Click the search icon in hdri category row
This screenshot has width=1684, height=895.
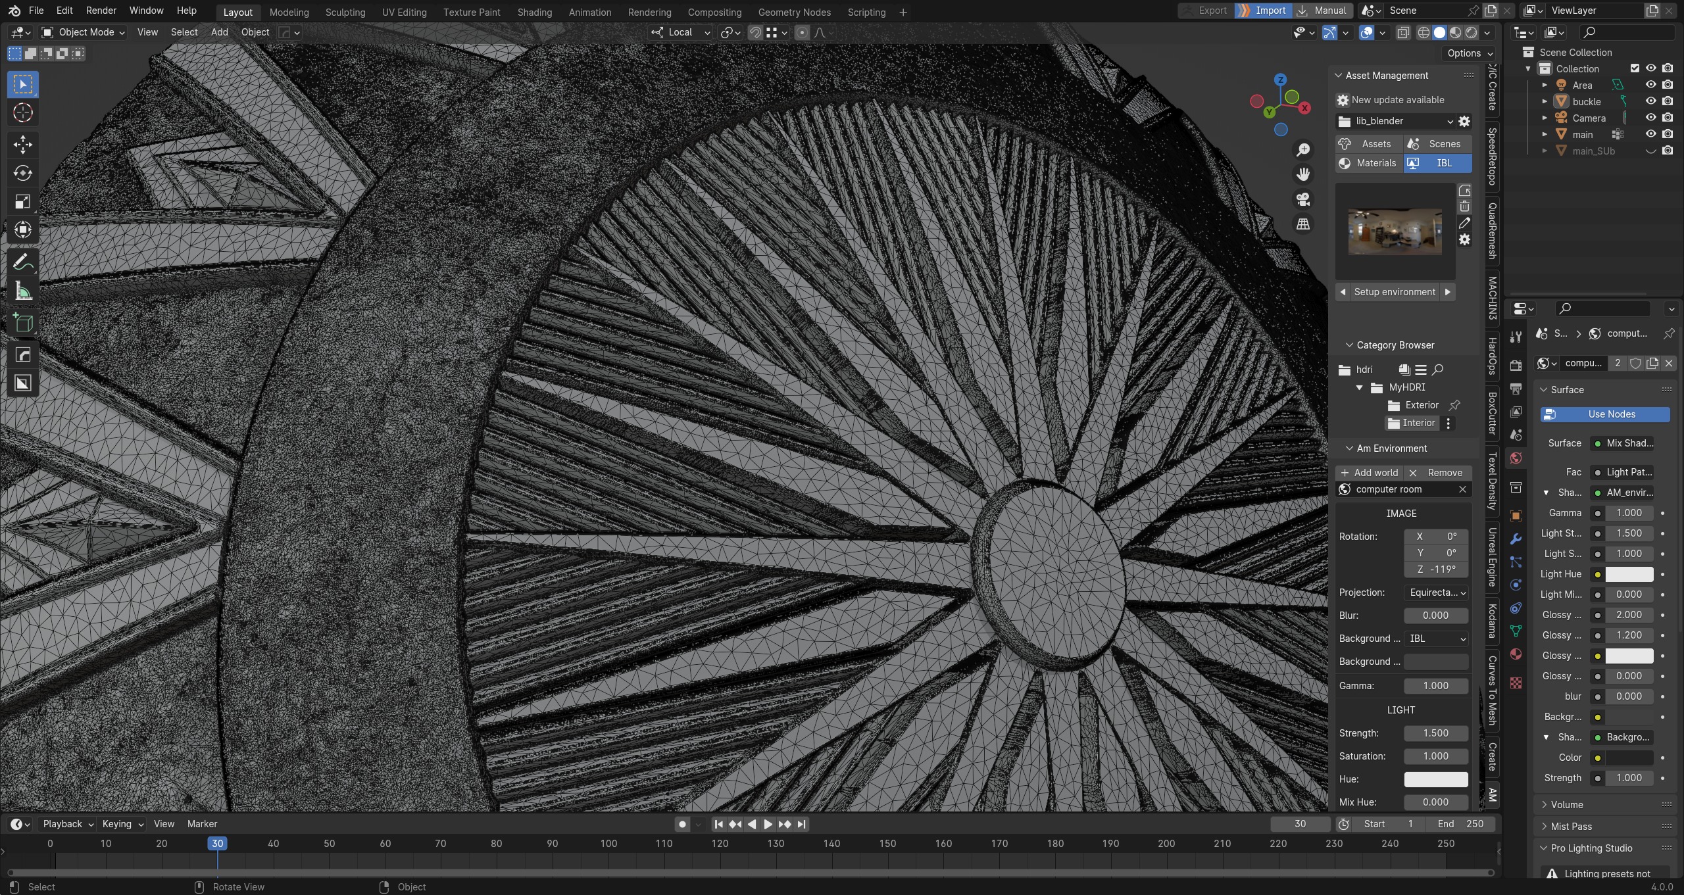[1438, 370]
